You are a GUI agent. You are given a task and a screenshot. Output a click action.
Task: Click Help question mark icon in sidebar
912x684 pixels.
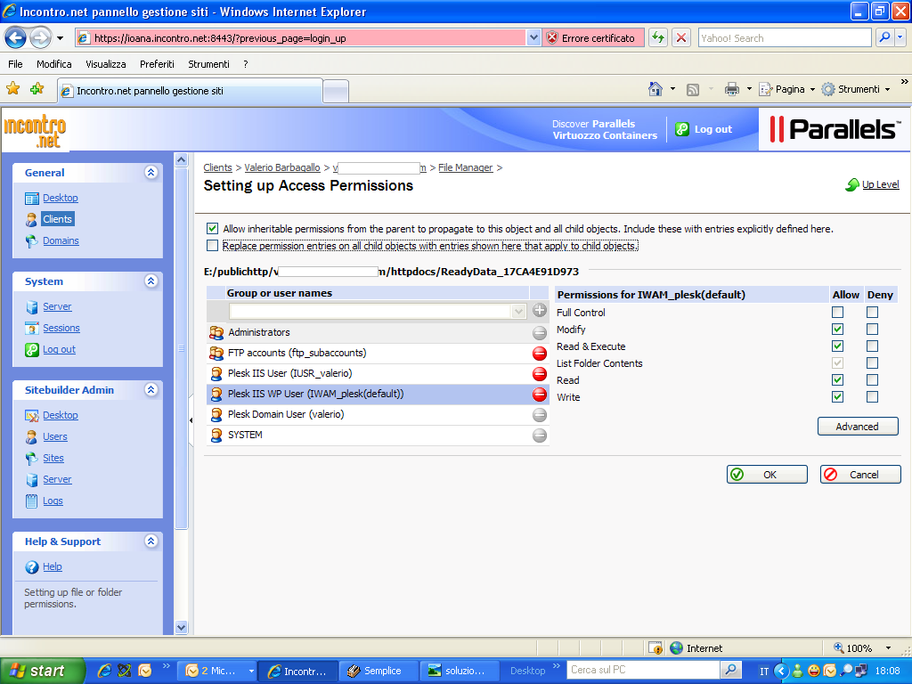click(x=32, y=567)
